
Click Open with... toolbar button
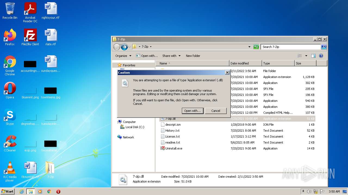click(x=147, y=56)
